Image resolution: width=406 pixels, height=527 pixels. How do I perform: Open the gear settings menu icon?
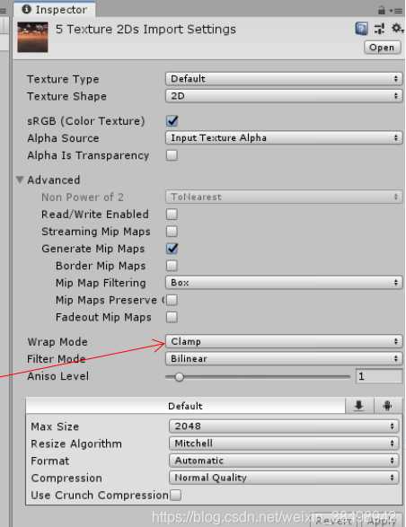[397, 28]
